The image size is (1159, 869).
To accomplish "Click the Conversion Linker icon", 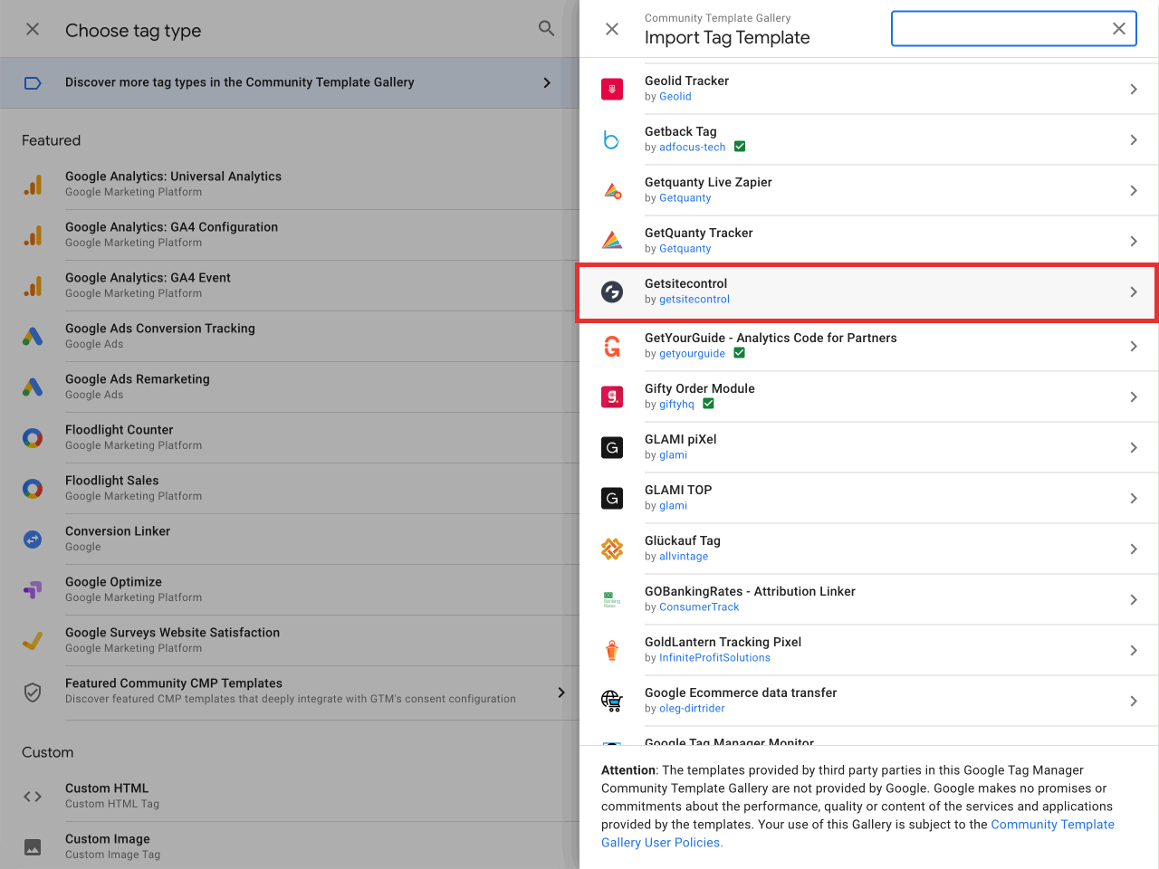I will (x=34, y=539).
